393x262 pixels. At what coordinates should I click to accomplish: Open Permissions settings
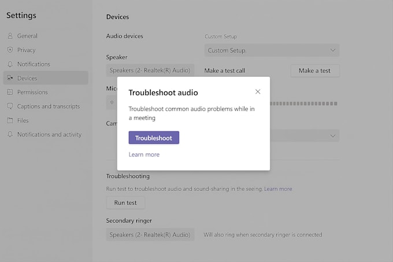pyautogui.click(x=46, y=92)
